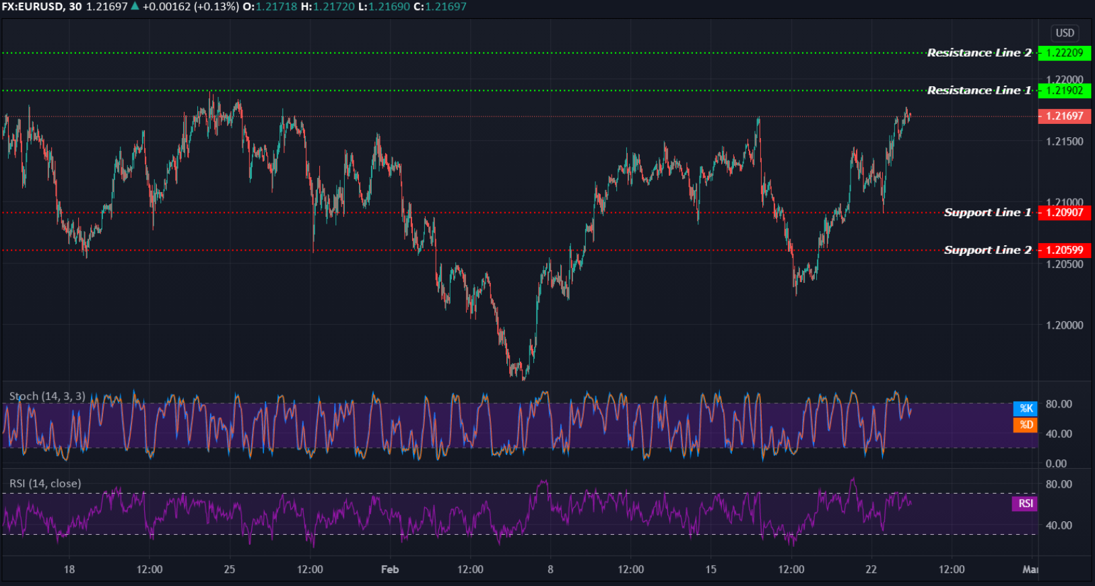
Task: Click the orange %D legend label
Action: pyautogui.click(x=1026, y=424)
